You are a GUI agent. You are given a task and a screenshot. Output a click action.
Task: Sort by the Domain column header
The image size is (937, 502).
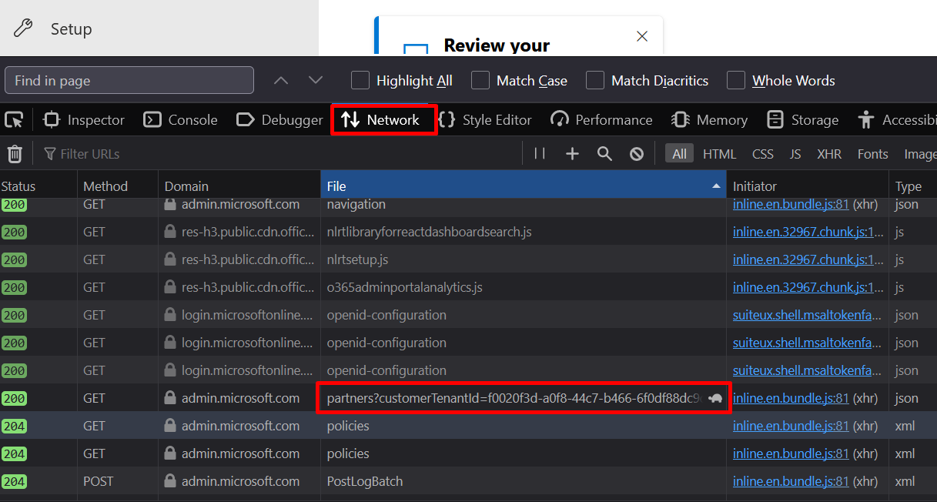(239, 186)
